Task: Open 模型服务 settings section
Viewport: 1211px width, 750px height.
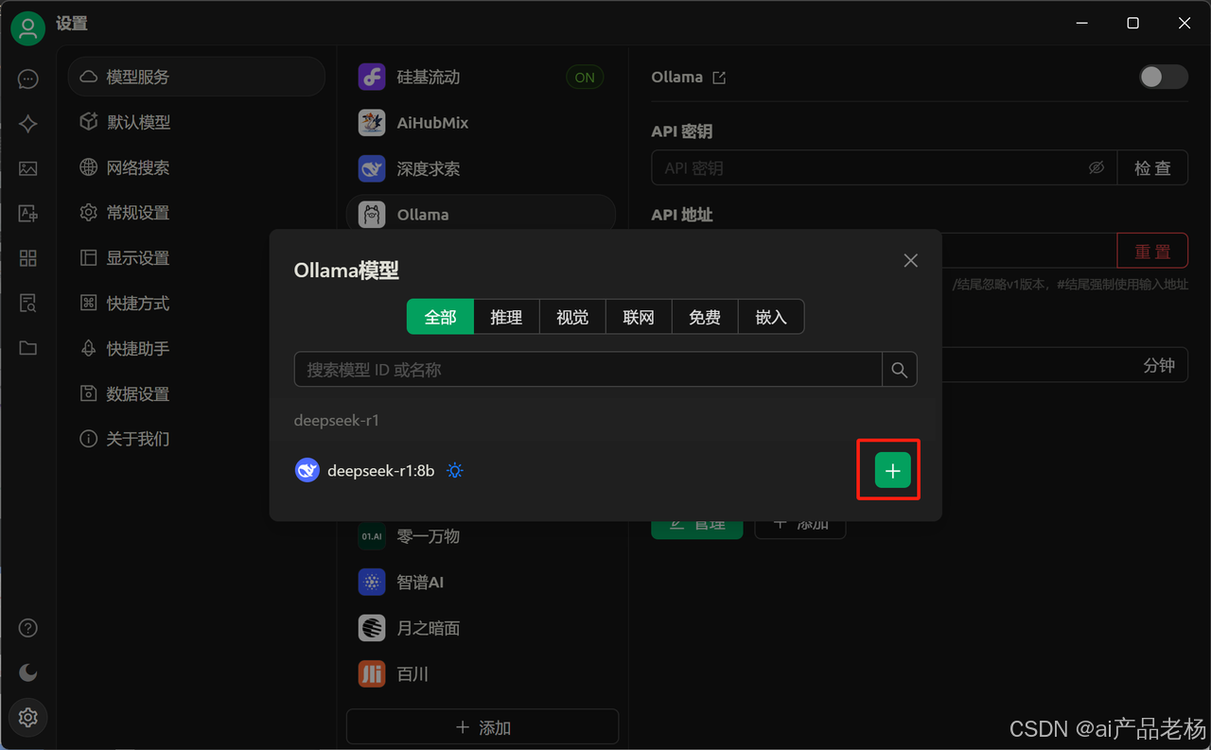Action: click(196, 77)
